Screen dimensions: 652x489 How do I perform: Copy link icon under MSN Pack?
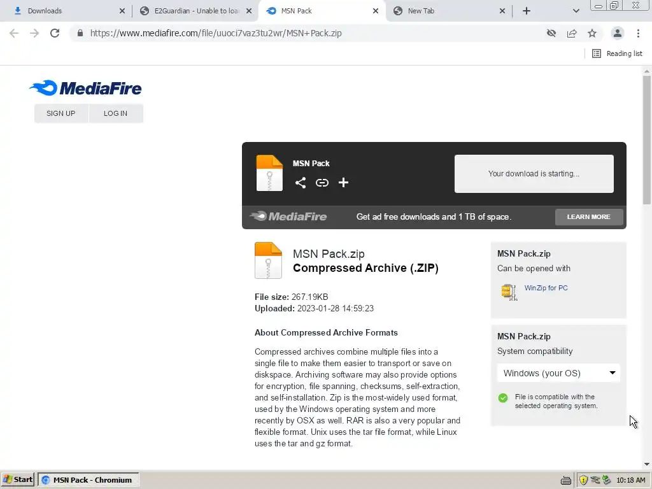[322, 183]
